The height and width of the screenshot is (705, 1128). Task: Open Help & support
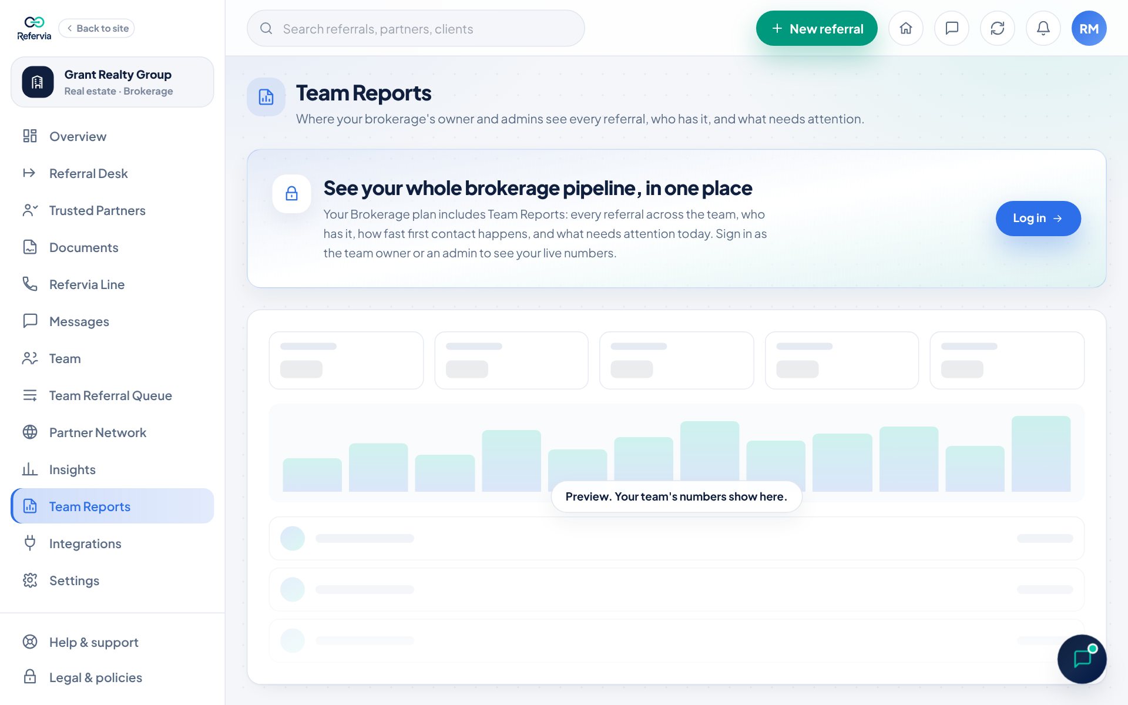112,642
